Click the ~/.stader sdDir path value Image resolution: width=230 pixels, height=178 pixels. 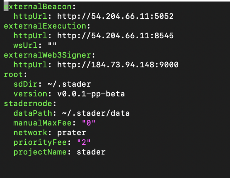pyautogui.click(x=69, y=84)
